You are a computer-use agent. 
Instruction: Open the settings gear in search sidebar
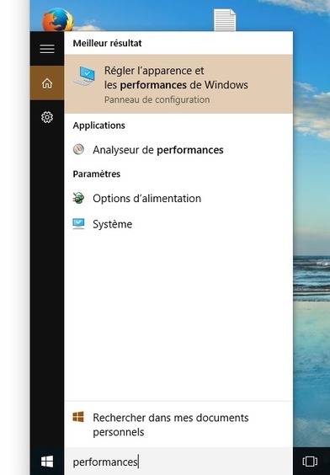(47, 117)
